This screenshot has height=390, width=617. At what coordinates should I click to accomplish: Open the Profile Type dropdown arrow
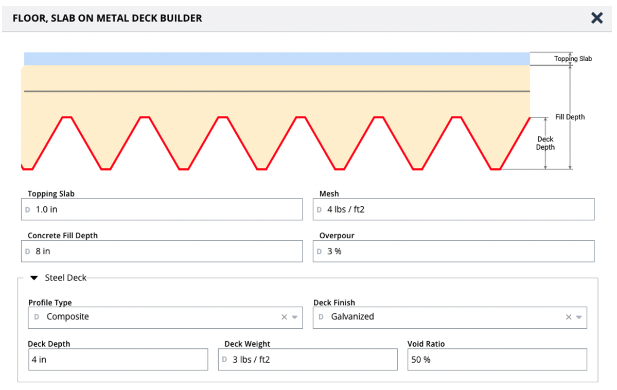coord(294,317)
